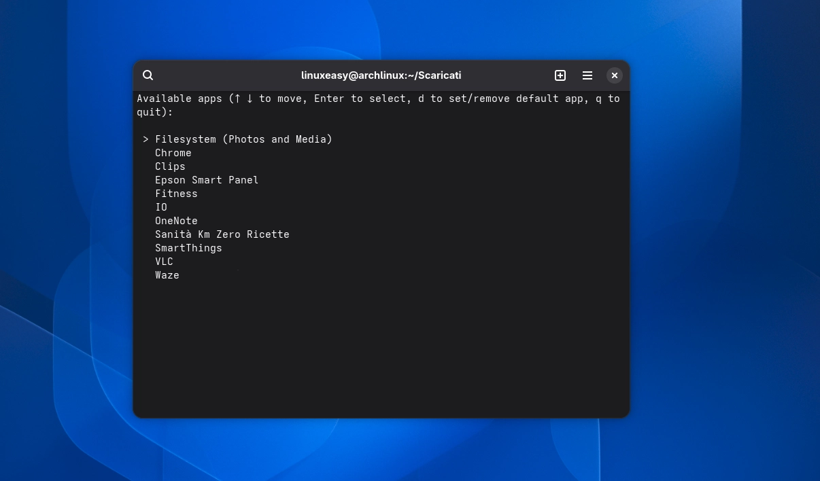Close the terminal window

(615, 75)
